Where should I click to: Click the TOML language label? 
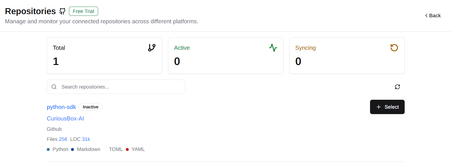coord(116,149)
